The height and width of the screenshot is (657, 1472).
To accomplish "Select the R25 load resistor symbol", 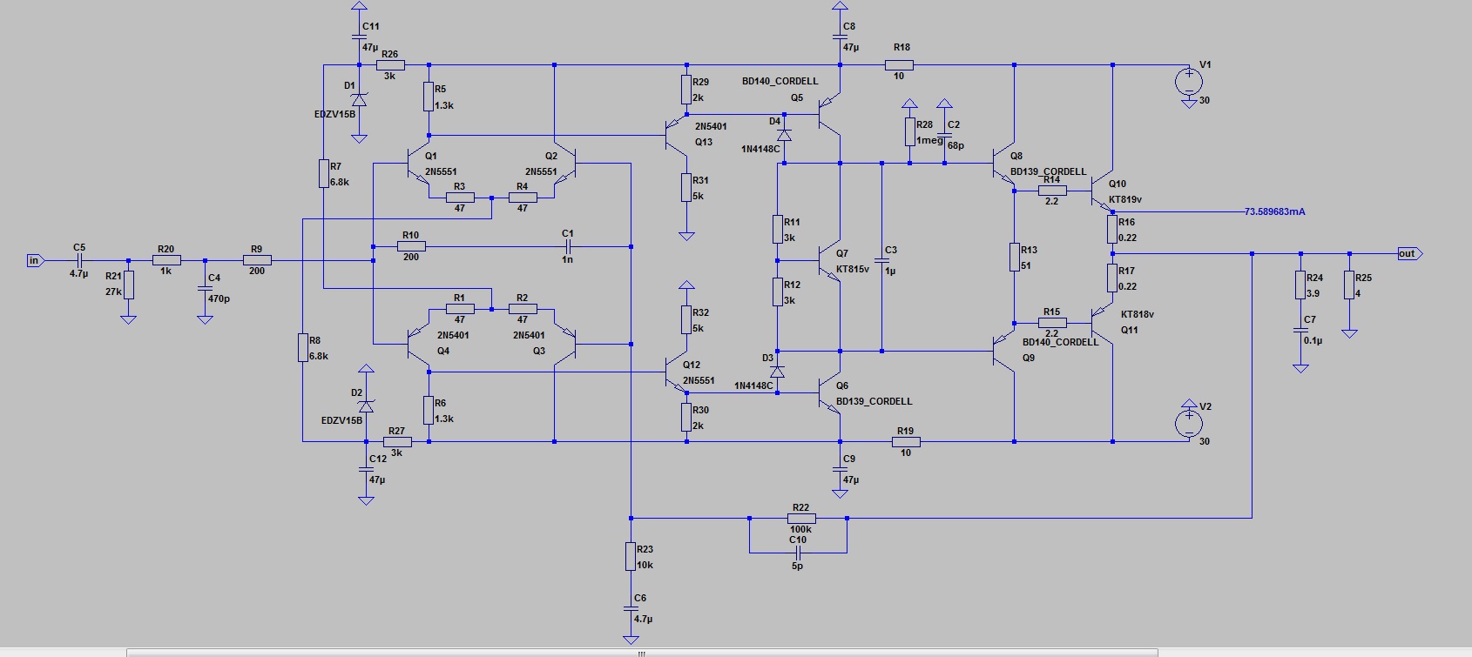I will (x=1350, y=284).
